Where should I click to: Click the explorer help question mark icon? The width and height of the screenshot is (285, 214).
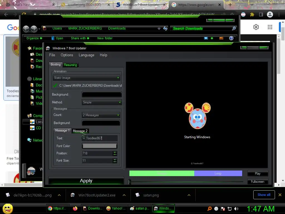pos(231,38)
